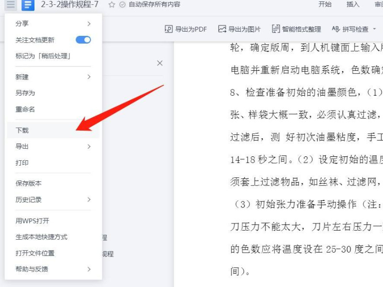
Task: Click the hamburger menu icon
Action: pos(11,5)
